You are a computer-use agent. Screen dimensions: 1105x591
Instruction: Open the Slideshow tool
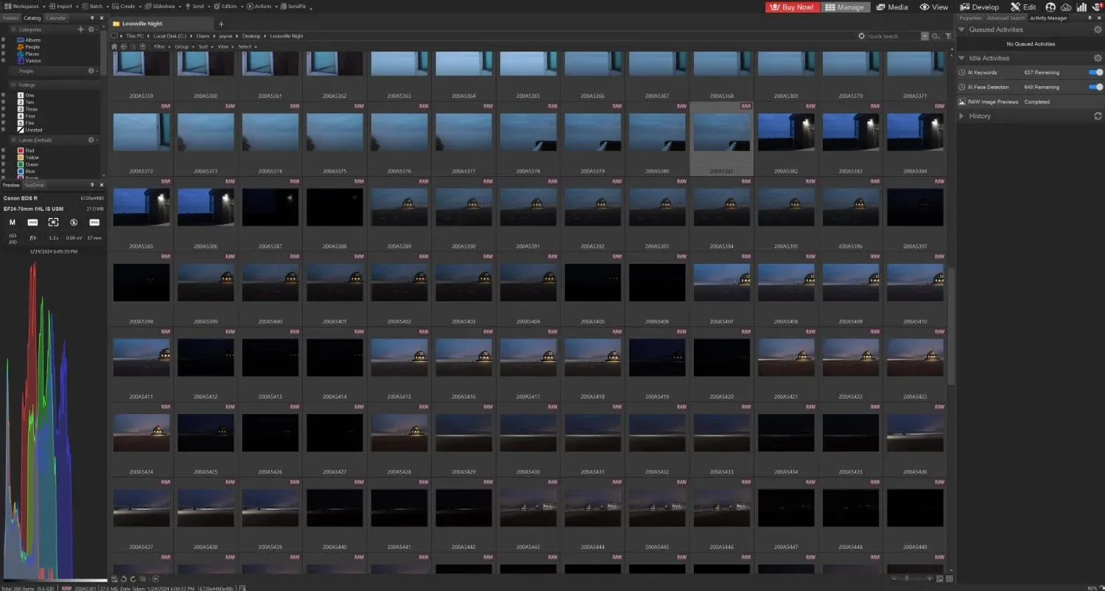click(x=161, y=6)
